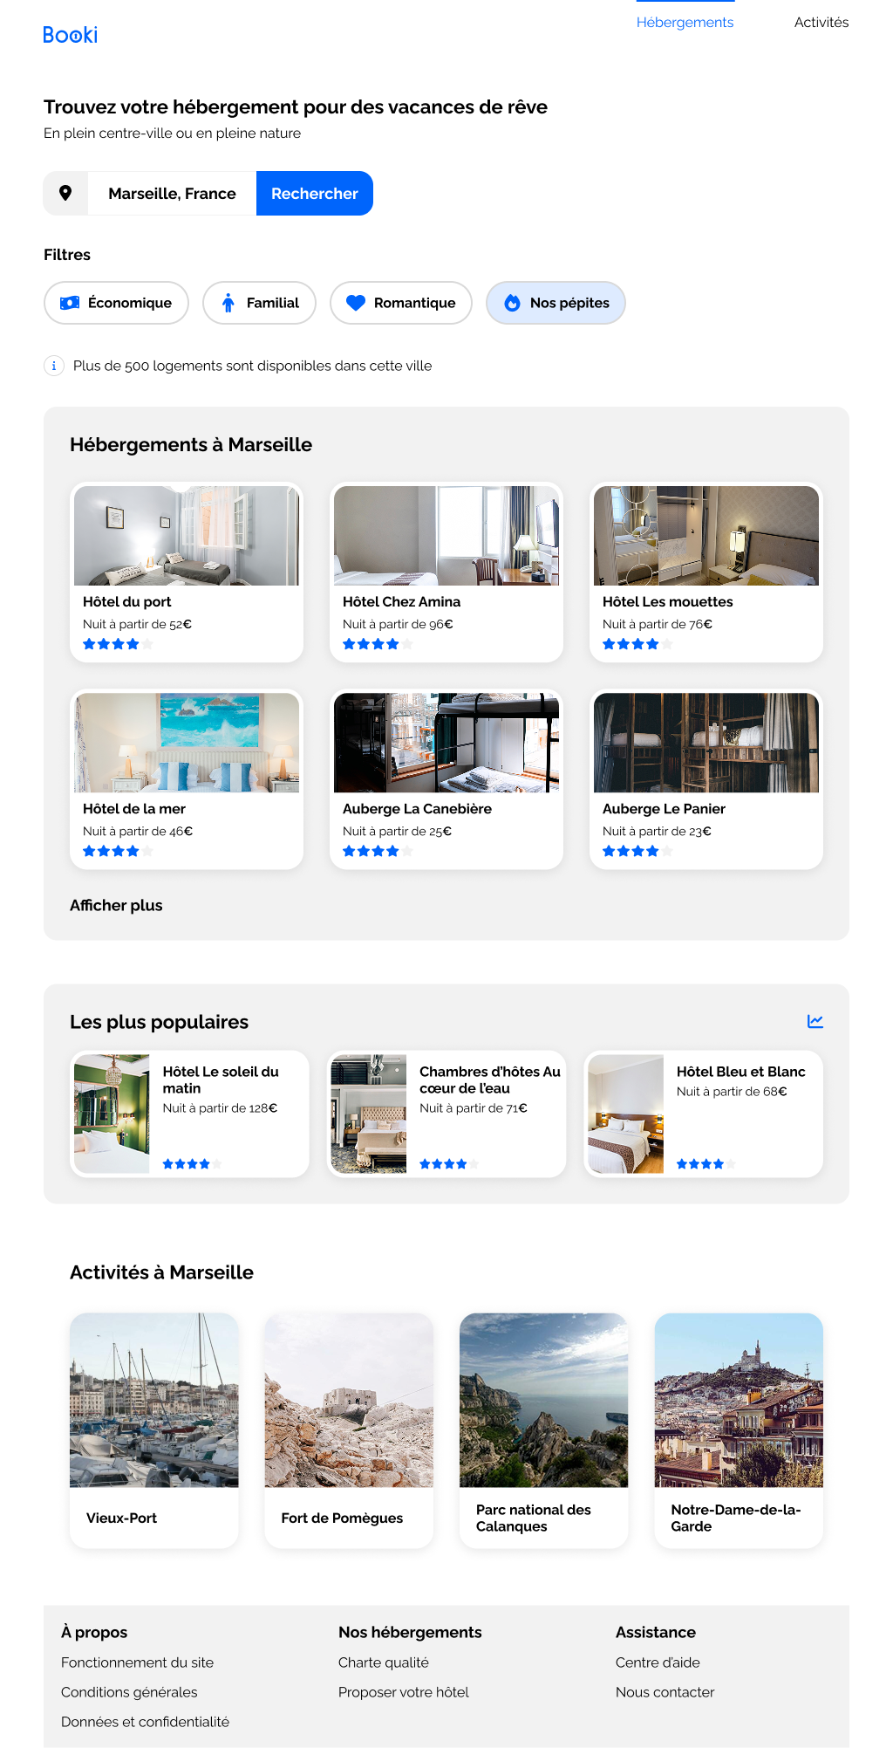Open the Centre d'aide link
893x1748 pixels.
click(x=658, y=1662)
